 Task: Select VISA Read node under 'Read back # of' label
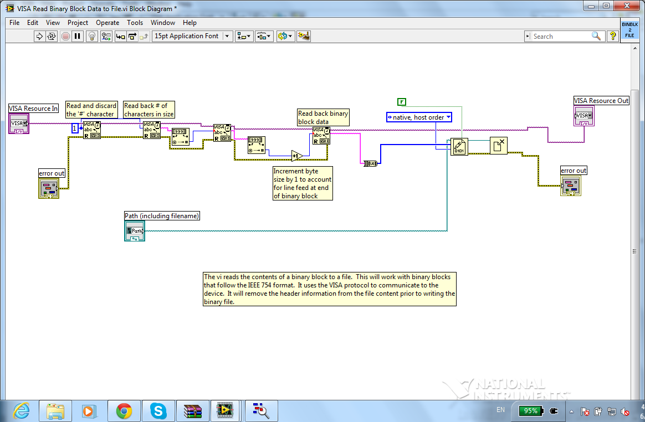[151, 130]
